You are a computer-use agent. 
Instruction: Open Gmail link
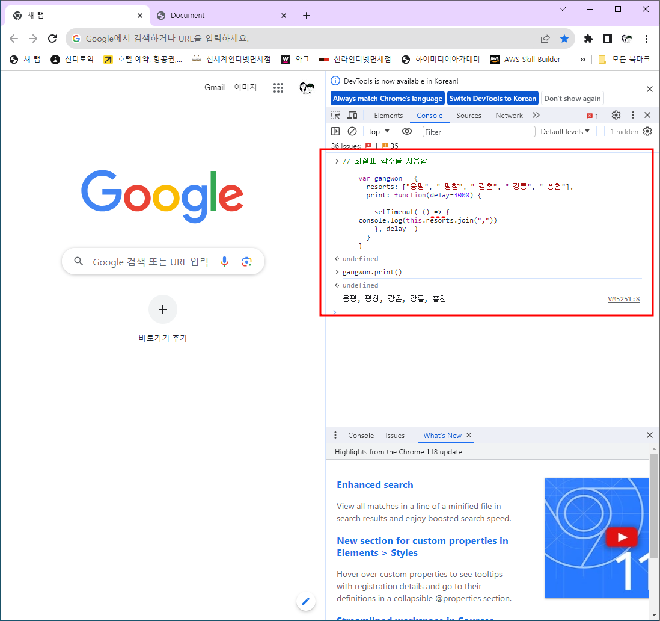215,87
